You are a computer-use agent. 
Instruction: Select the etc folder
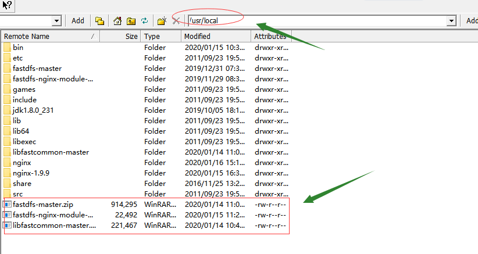click(x=17, y=58)
